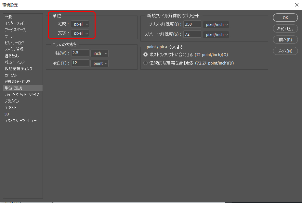Select カーソル in the category list

click(23, 75)
